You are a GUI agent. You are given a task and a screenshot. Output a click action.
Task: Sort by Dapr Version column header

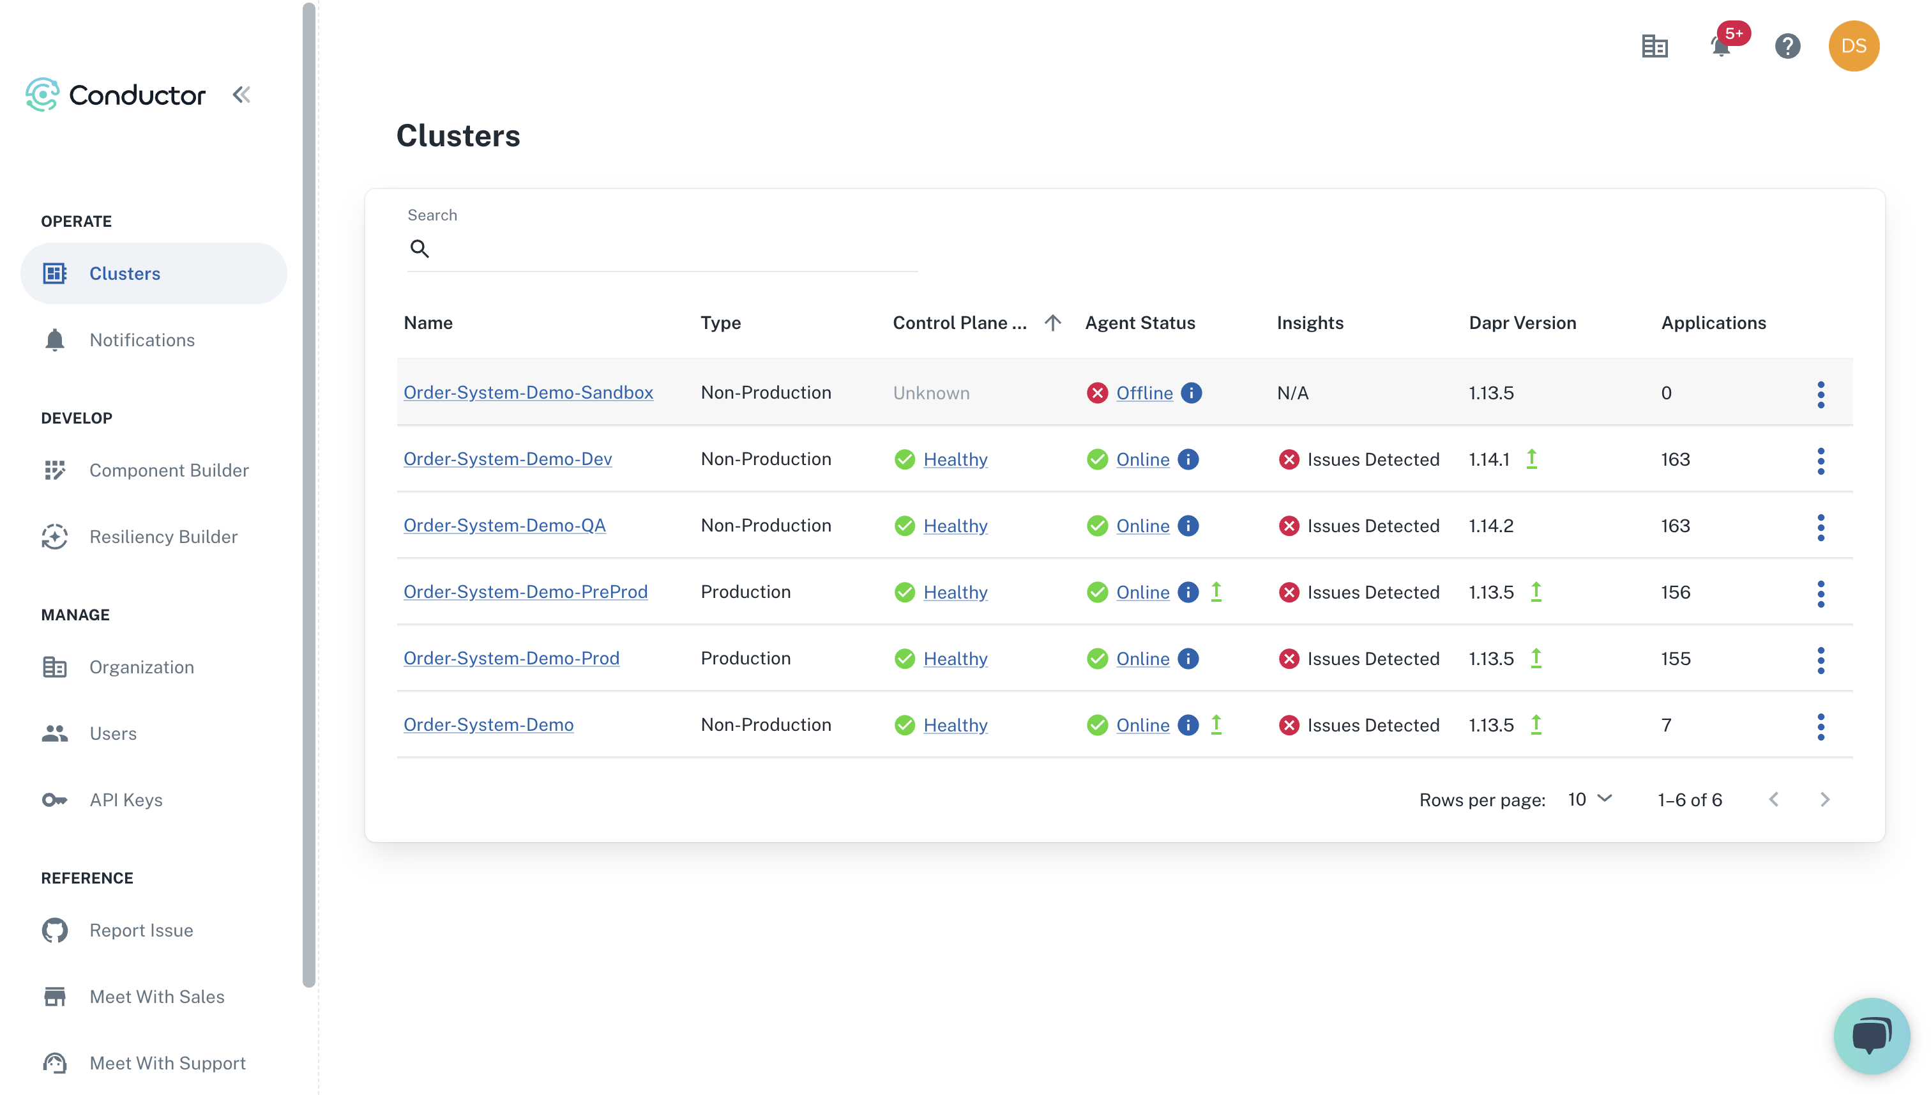tap(1523, 323)
